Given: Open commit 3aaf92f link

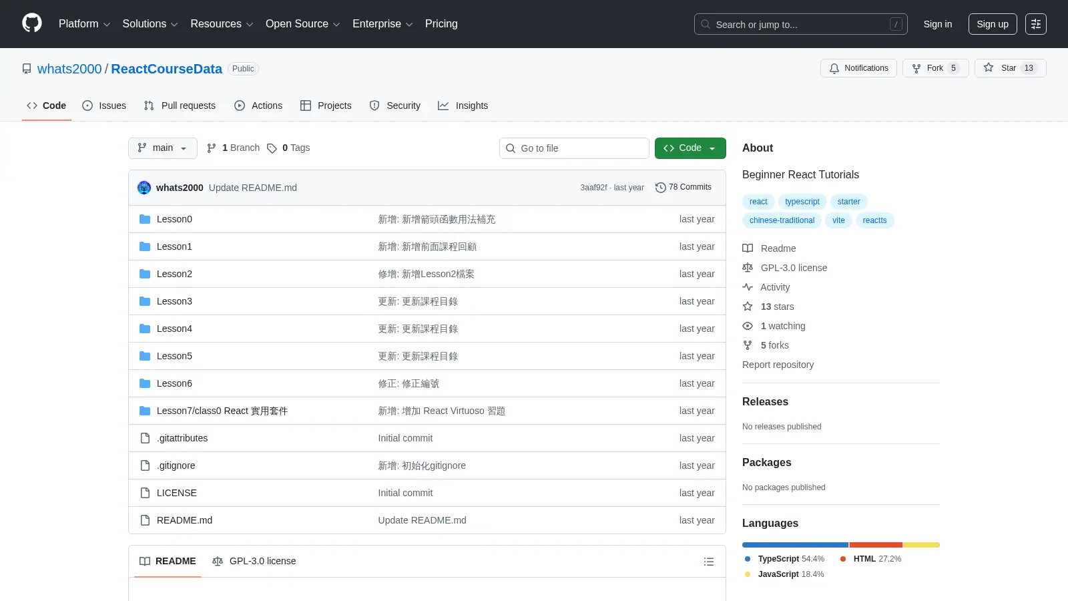Looking at the screenshot, I should [593, 188].
